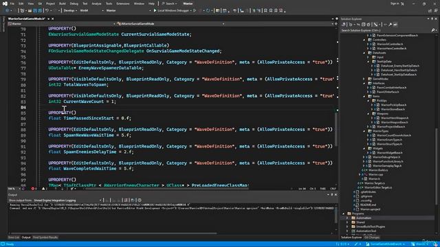Switch to Find Symbol Results tab

click(x=45, y=237)
